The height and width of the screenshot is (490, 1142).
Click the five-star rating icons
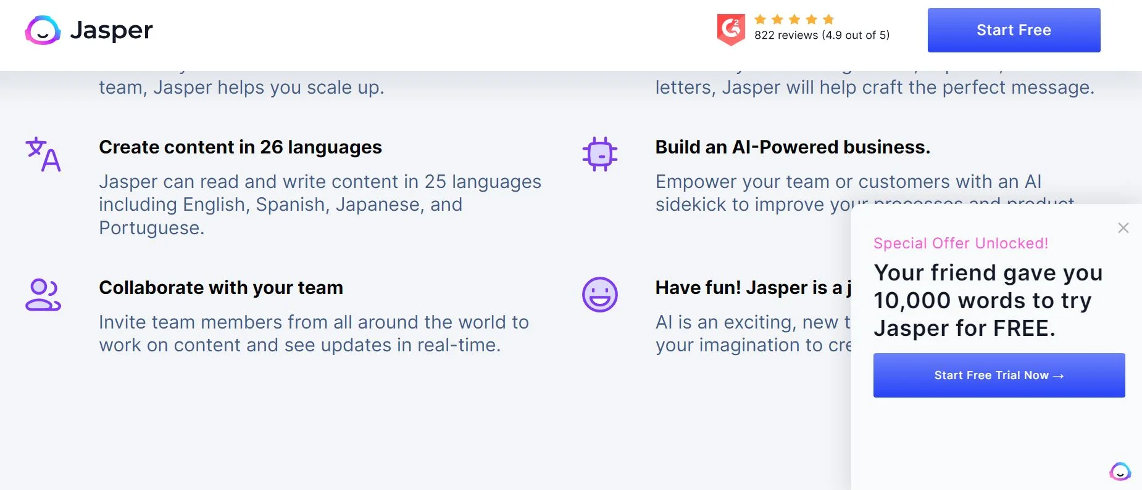[x=794, y=19]
